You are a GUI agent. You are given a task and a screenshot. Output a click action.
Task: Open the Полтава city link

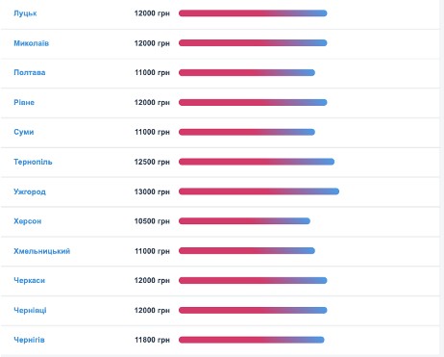click(x=30, y=72)
